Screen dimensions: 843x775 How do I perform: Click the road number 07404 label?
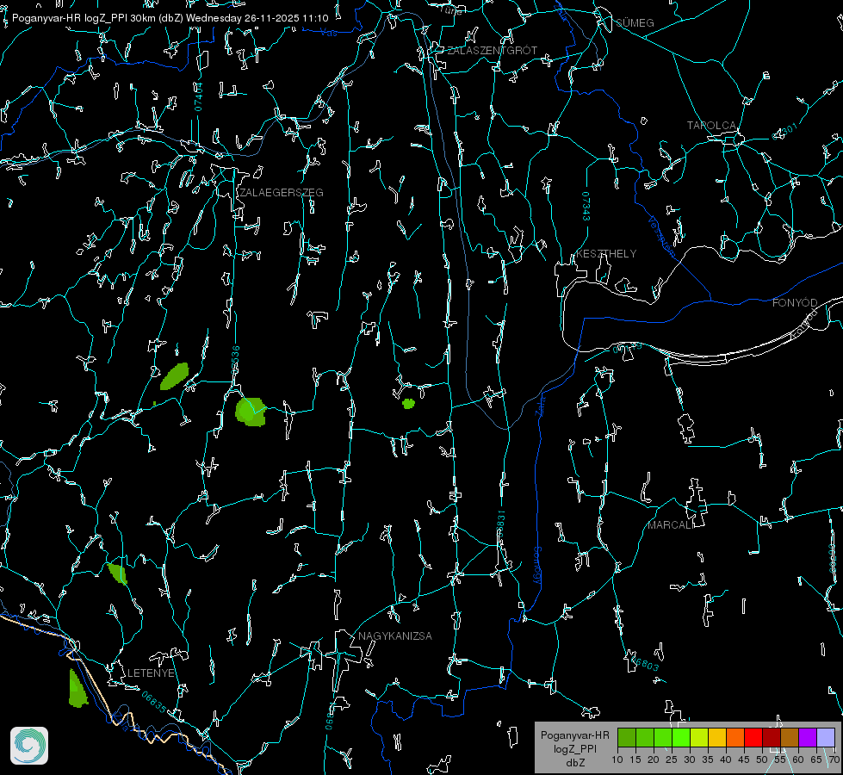click(199, 96)
